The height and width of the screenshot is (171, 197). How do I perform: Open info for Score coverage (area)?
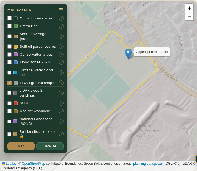tap(61, 37)
